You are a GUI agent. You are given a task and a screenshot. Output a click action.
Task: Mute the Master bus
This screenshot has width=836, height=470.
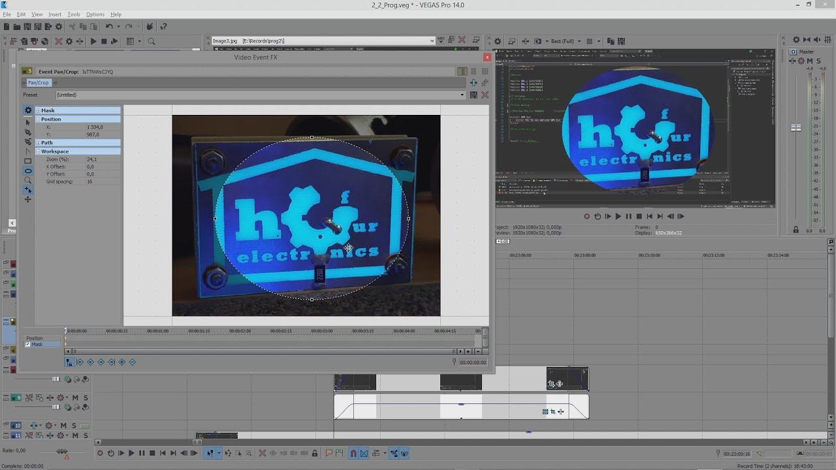point(810,61)
